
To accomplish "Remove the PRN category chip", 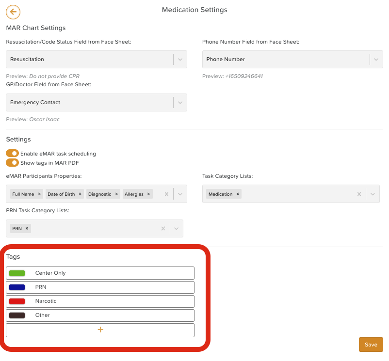I will 27,229.
